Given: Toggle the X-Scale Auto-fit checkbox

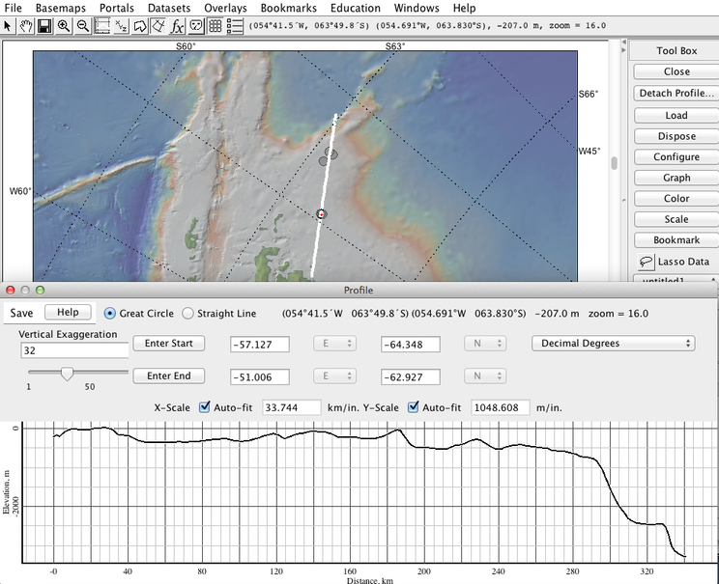Looking at the screenshot, I should pos(204,407).
